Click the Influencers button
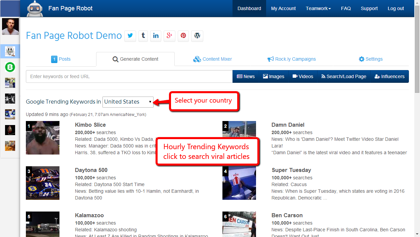Image resolution: width=420 pixels, height=237 pixels. [x=389, y=76]
